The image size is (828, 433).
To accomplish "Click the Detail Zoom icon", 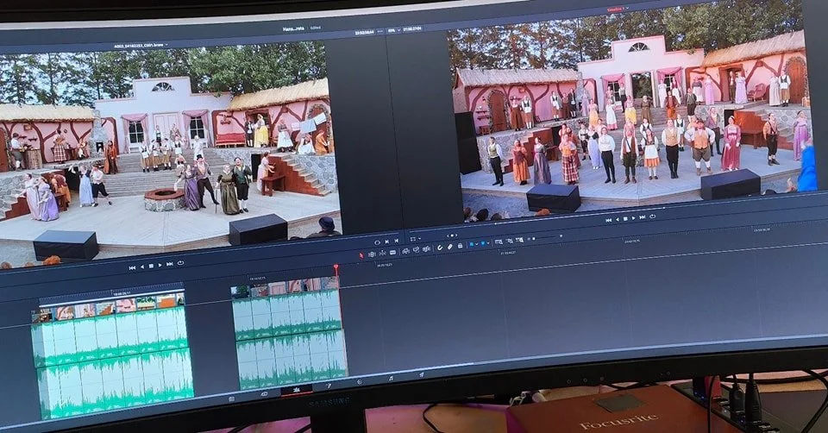I will (510, 241).
